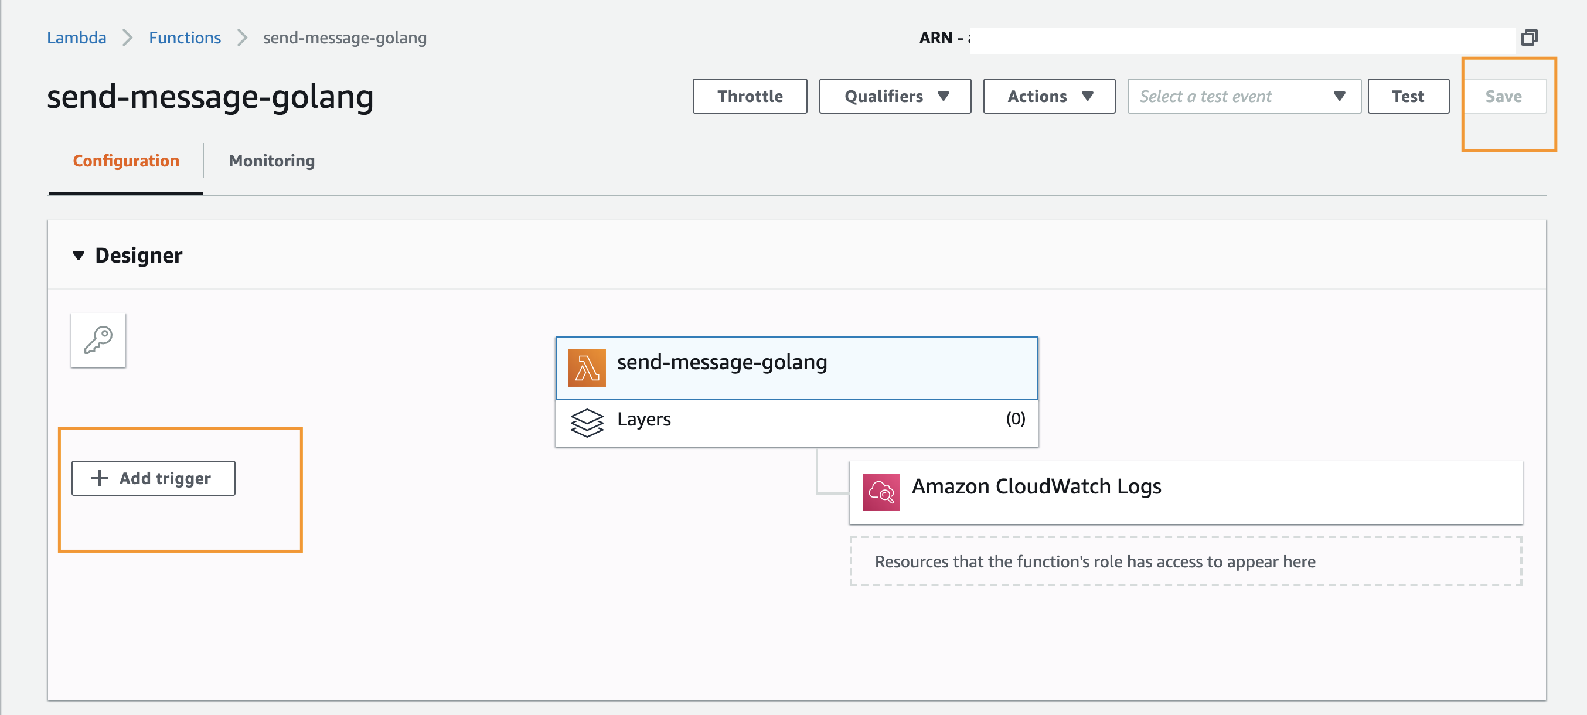1587x715 pixels.
Task: Click the ARN label text
Action: point(935,38)
